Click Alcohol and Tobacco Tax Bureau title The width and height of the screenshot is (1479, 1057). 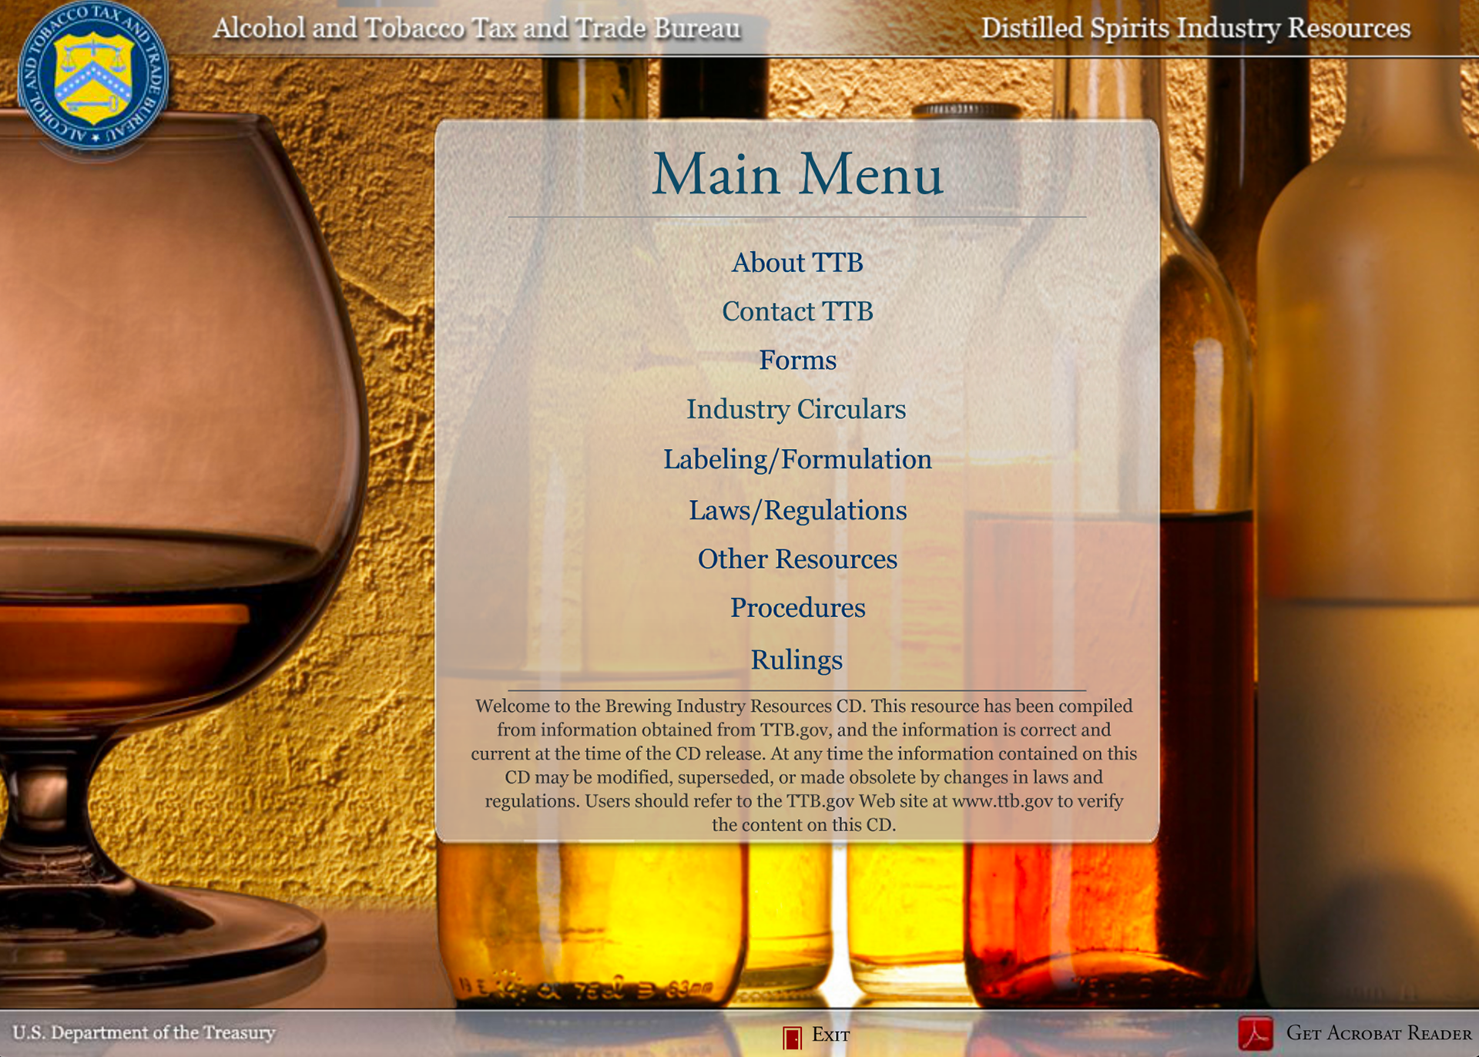click(x=476, y=29)
